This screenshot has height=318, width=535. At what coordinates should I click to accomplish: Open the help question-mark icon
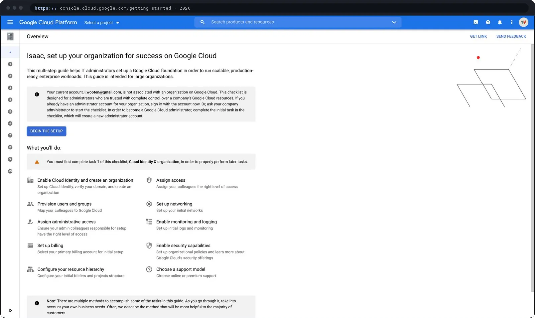coord(488,22)
